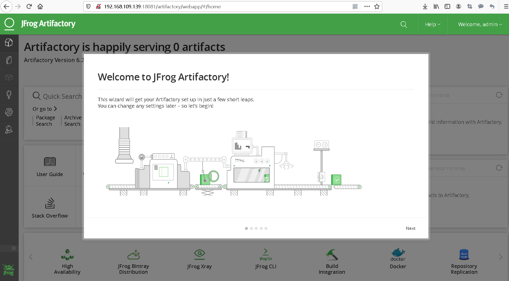The image size is (509, 281).
Task: Open the Admin sidebar user icon
Action: tap(9, 129)
